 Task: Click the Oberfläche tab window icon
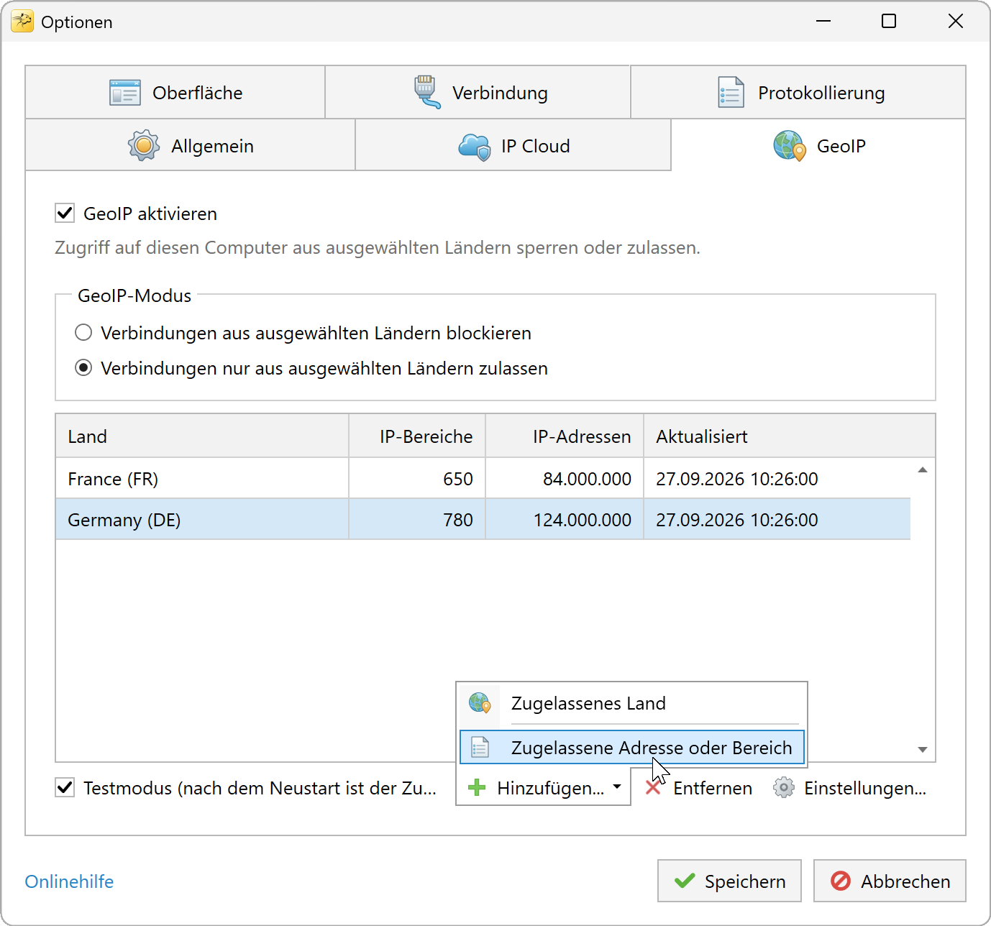[x=125, y=93]
